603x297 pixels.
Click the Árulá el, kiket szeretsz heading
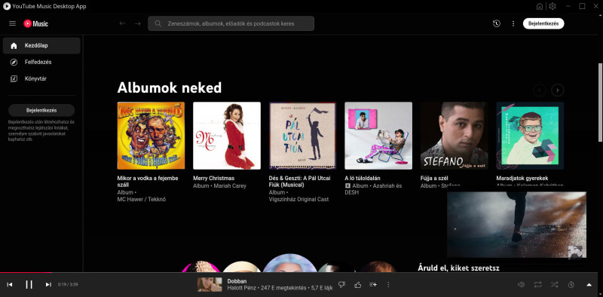[x=458, y=268]
